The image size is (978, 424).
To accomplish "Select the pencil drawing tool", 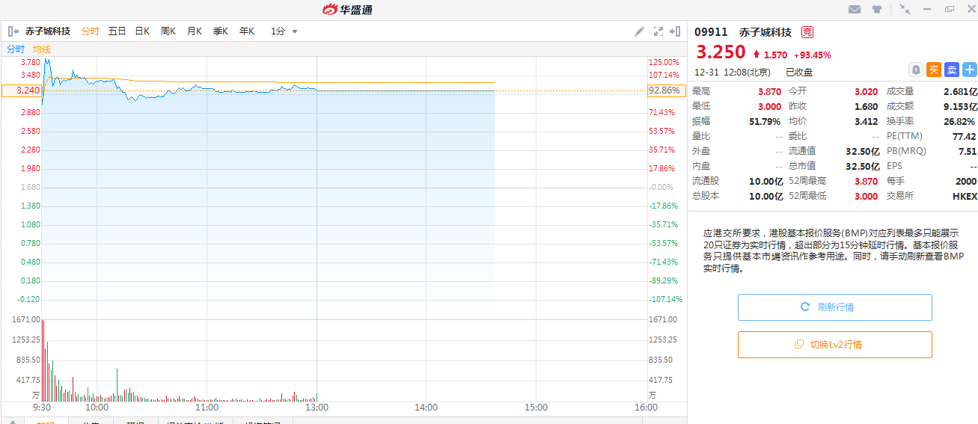I will point(639,31).
